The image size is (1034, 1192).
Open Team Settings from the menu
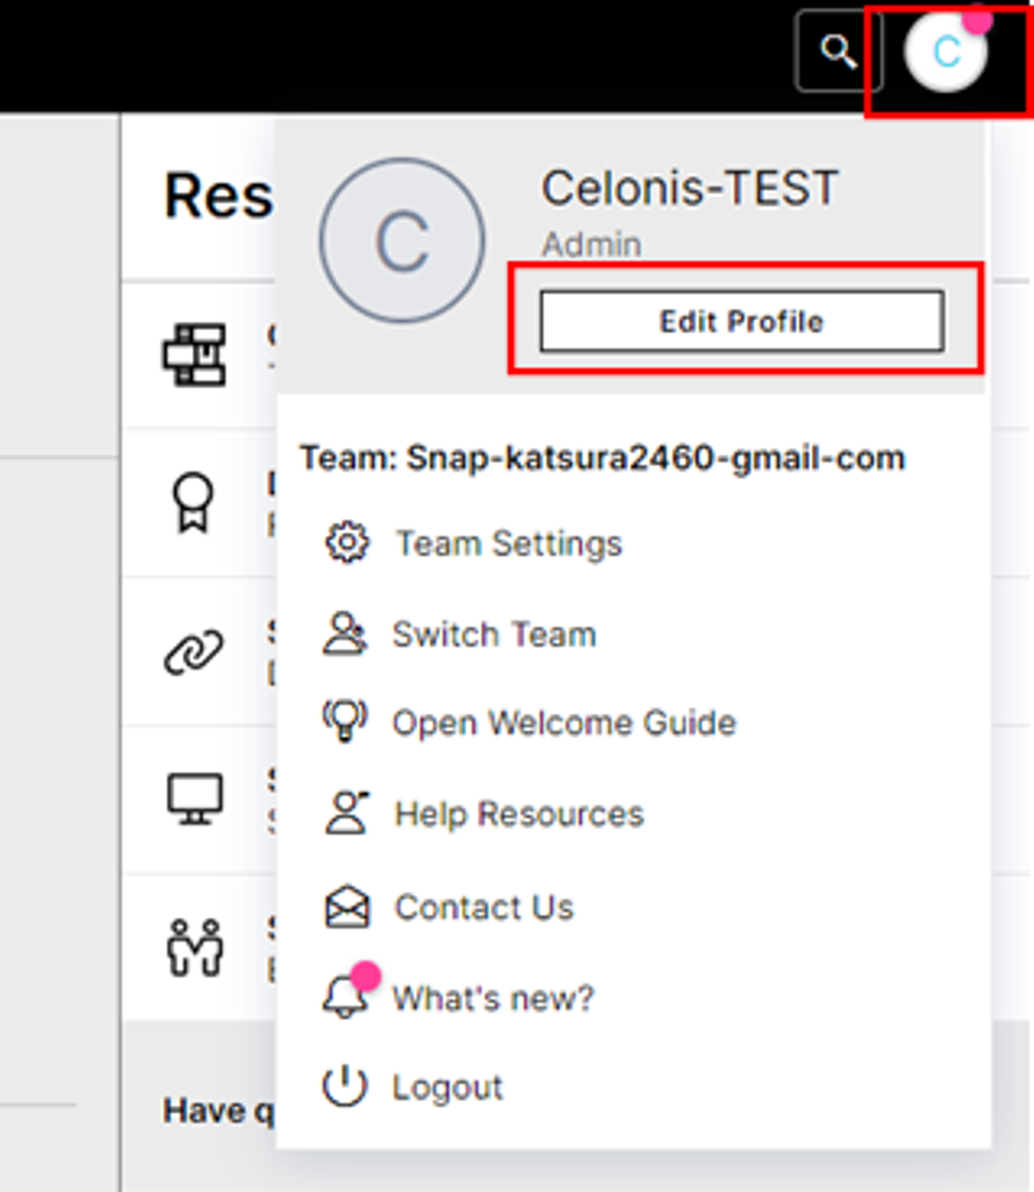(x=509, y=543)
